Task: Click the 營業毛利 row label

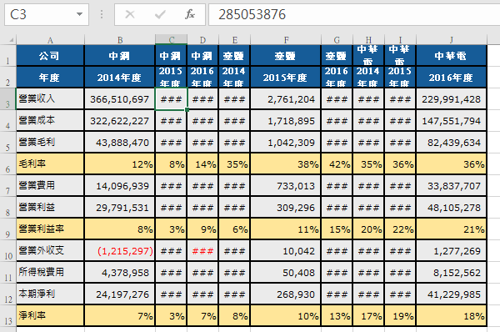Action: pos(37,142)
